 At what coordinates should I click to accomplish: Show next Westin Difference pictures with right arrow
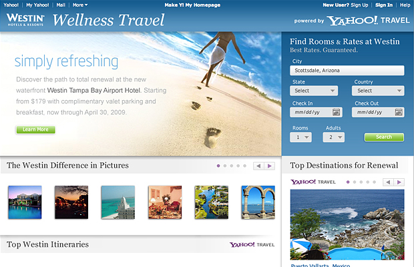(270, 166)
